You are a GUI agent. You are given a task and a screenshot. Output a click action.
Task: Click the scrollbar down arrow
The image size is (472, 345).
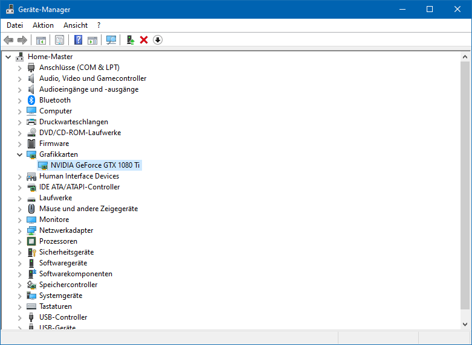[465, 324]
